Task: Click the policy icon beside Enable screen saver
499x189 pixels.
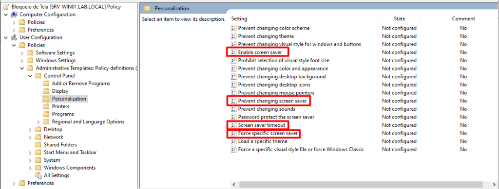Action: 234,52
